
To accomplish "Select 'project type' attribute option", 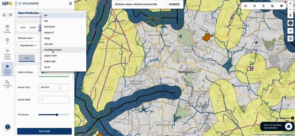I will pyautogui.click(x=50, y=61).
